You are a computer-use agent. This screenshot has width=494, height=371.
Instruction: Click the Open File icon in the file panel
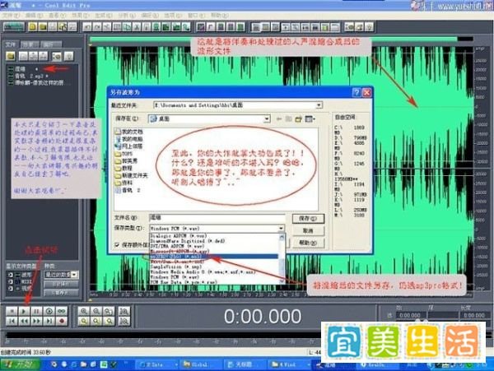click(11, 56)
